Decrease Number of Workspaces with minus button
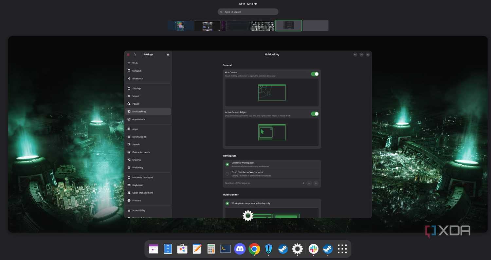 pyautogui.click(x=309, y=183)
